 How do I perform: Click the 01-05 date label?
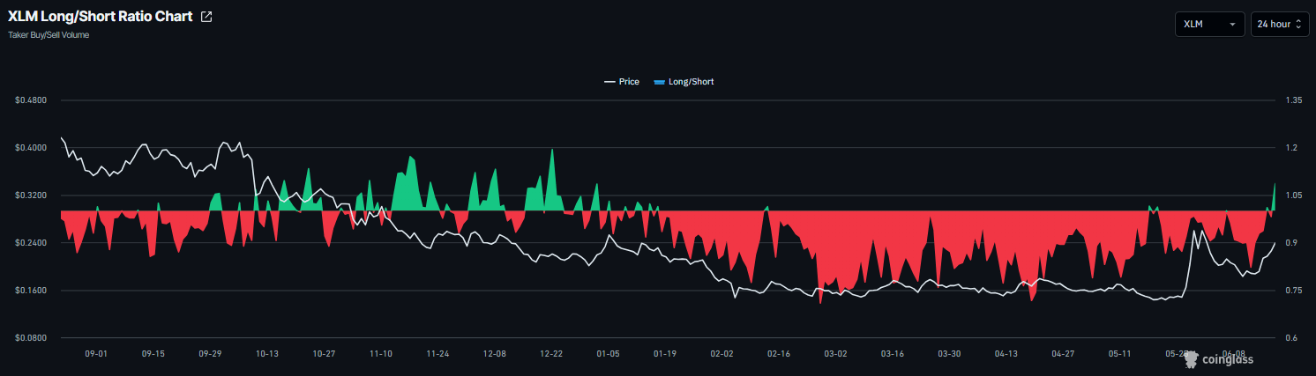[609, 354]
